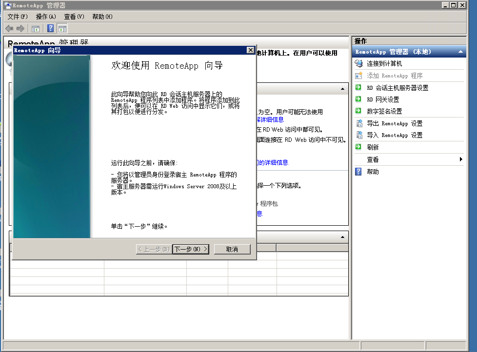The height and width of the screenshot is (352, 477).
Task: Expand the 查看 submenu arrow
Action: 461,159
